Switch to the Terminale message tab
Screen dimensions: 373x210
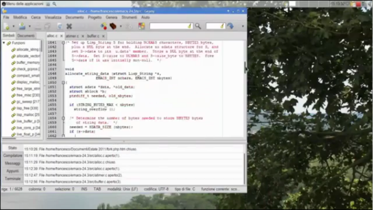[13, 179]
